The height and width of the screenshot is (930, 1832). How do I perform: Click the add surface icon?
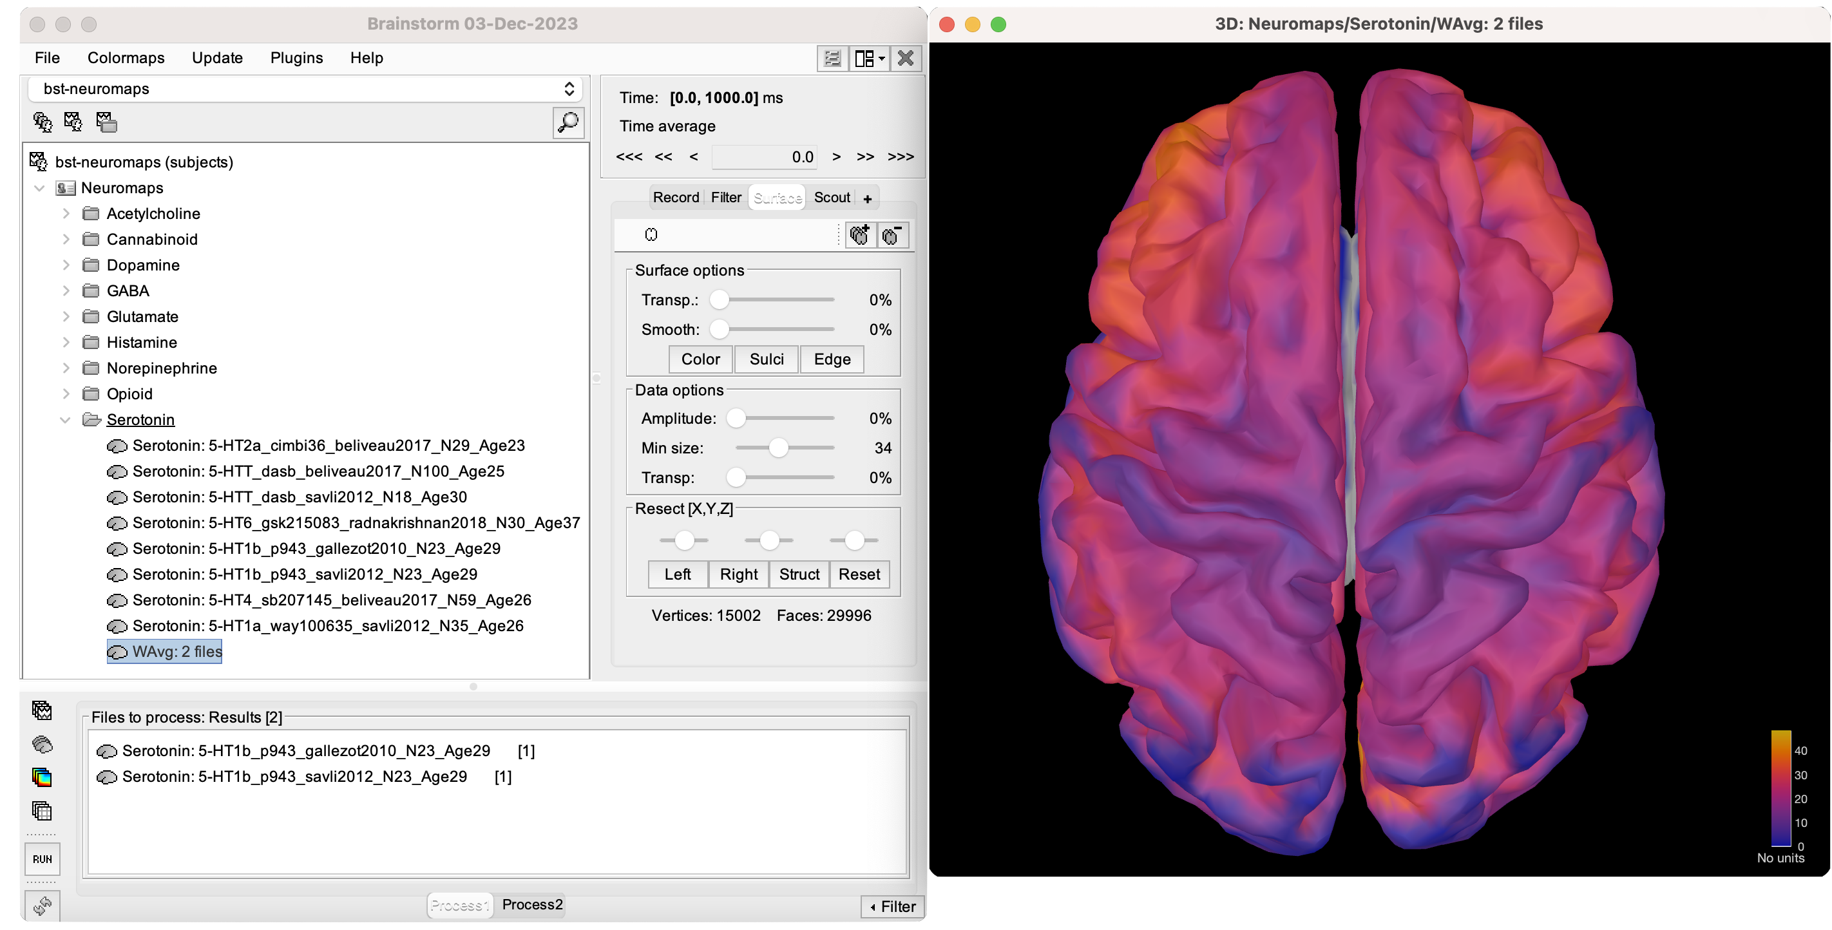click(x=860, y=234)
